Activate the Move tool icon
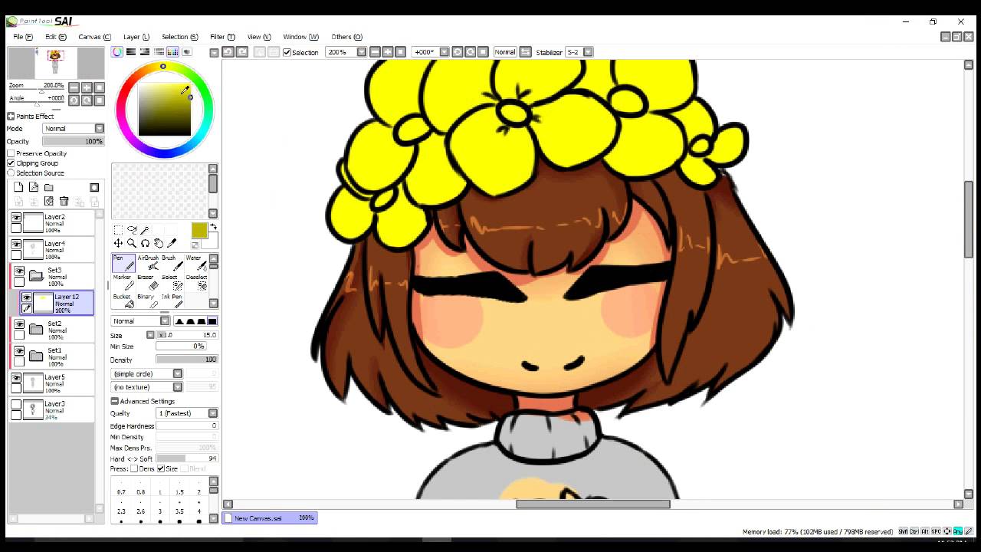 coord(118,243)
